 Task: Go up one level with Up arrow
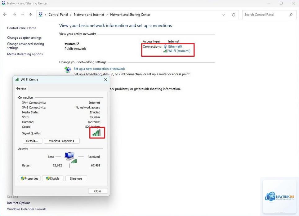click(30, 15)
